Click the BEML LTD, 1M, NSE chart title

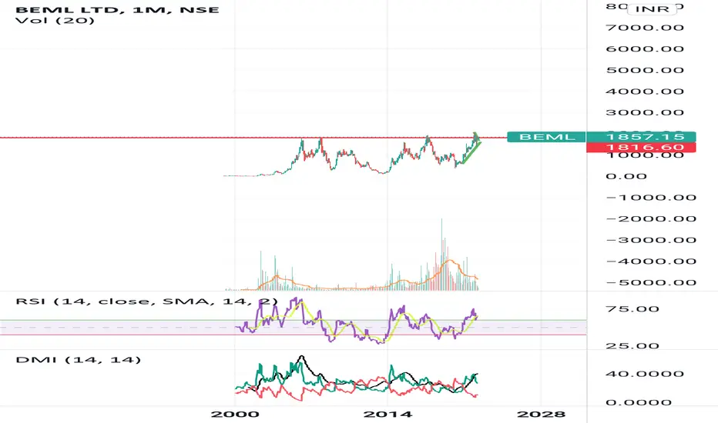(x=117, y=9)
